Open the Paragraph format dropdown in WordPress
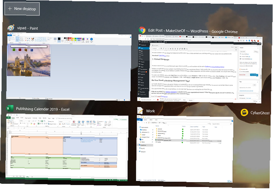 tap(156, 48)
